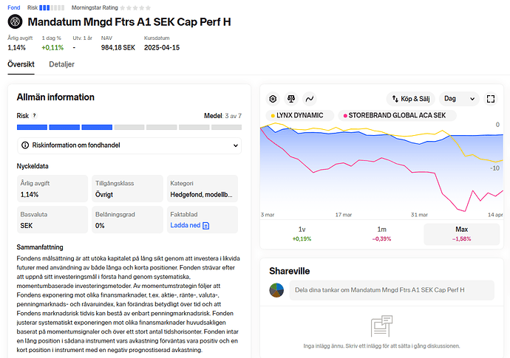Open the Dag interval dropdown
This screenshot has width=510, height=358.
[x=458, y=98]
